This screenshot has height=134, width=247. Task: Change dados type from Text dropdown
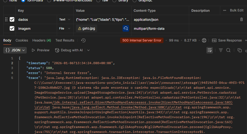pos(65,19)
